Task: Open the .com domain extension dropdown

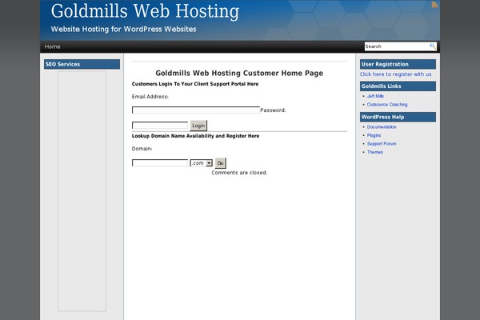Action: pyautogui.click(x=201, y=163)
